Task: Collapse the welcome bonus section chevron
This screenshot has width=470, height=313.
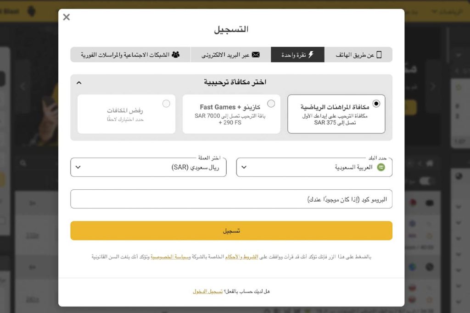Action: click(x=79, y=82)
